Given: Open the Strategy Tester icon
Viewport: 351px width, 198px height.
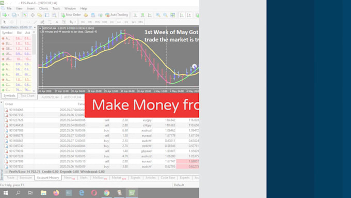Looking at the screenshot, I should [54, 15].
